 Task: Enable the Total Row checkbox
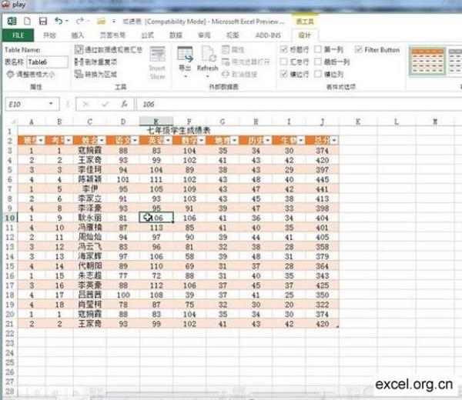283,62
